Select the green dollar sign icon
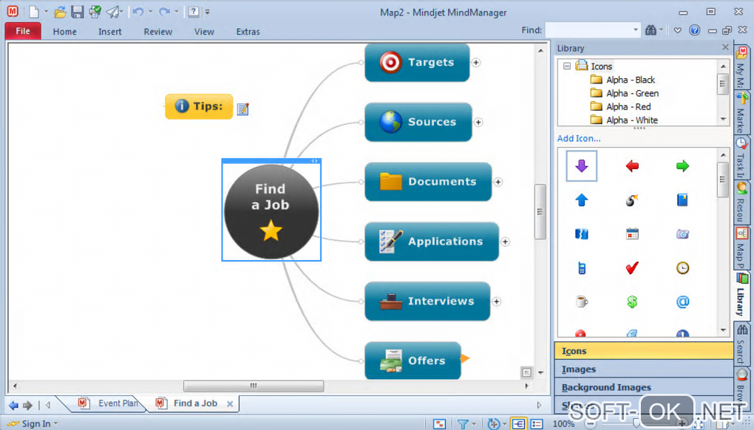 click(x=632, y=301)
